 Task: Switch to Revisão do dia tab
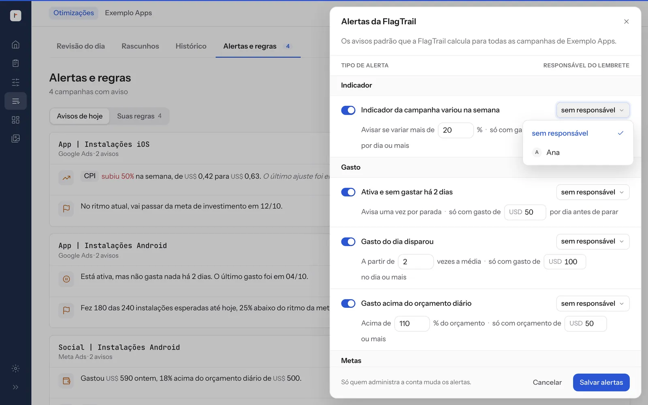pyautogui.click(x=81, y=46)
